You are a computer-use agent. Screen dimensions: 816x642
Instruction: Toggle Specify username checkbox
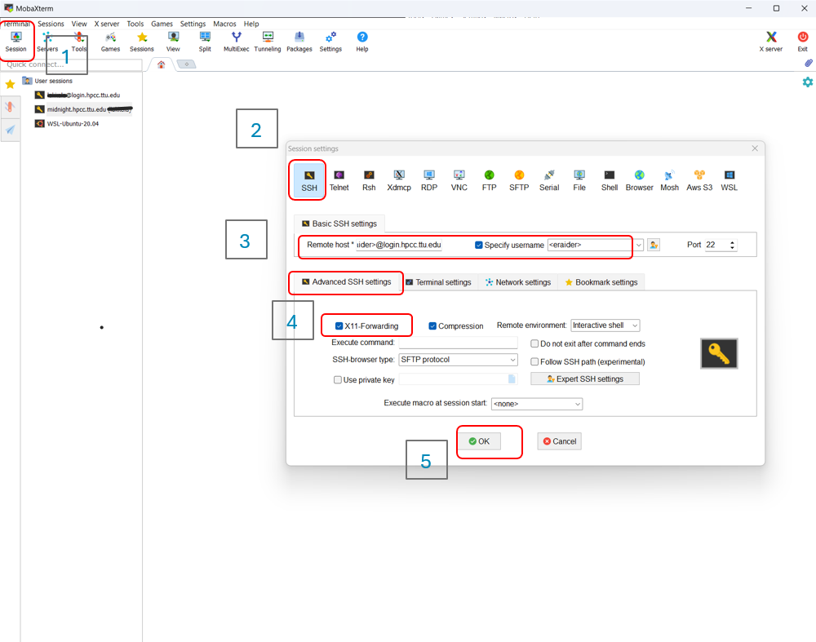(479, 245)
